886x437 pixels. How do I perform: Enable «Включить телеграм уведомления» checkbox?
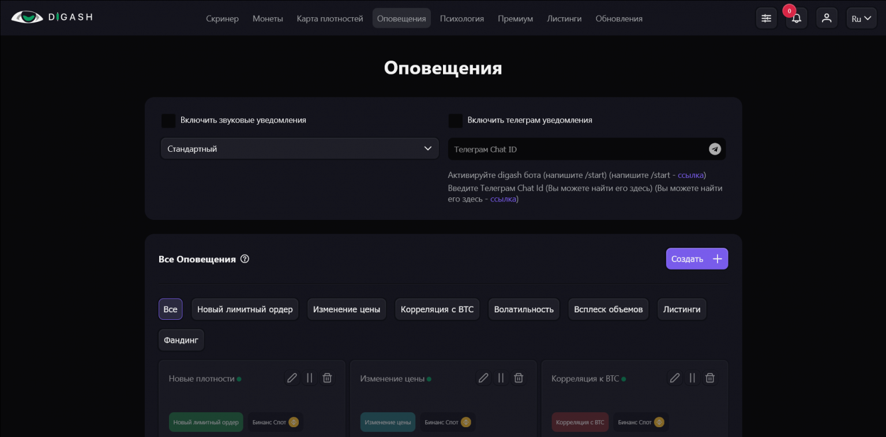[x=455, y=120]
